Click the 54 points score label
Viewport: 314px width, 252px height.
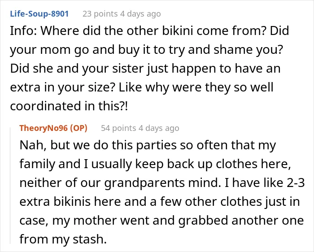[x=118, y=128]
